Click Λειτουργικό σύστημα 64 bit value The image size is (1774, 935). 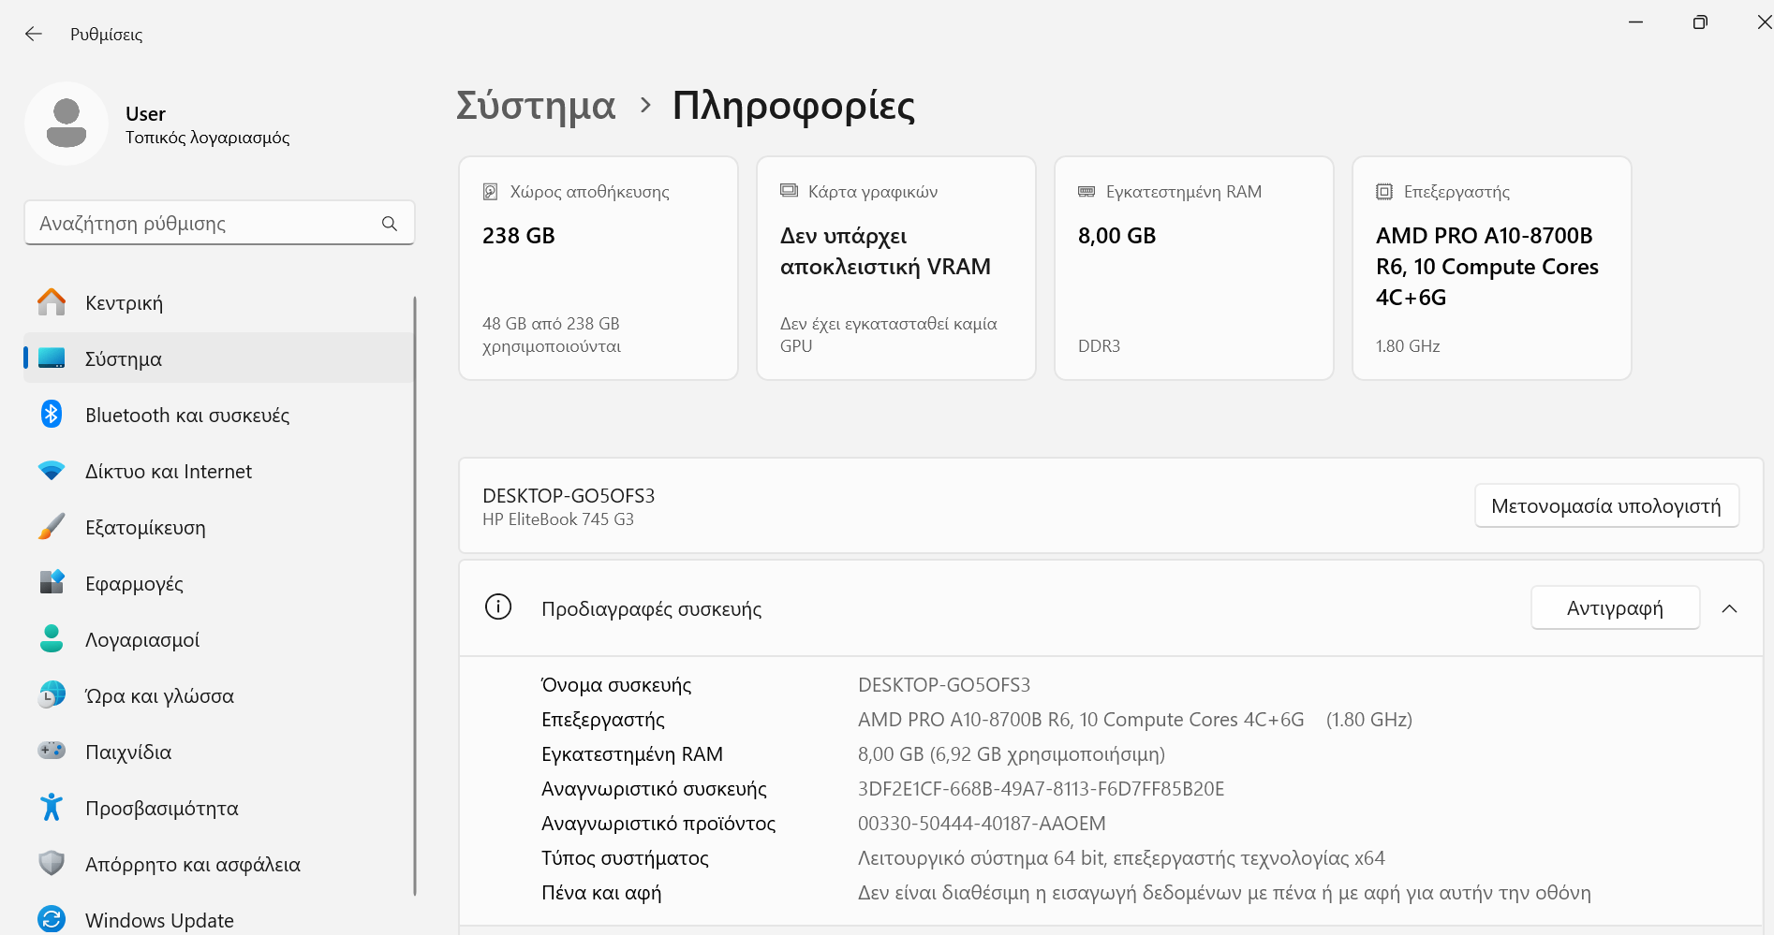pos(1121,857)
